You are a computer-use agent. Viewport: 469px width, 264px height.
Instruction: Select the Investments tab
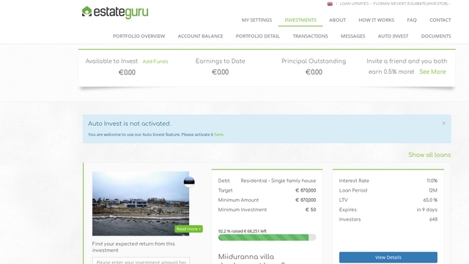[300, 20]
